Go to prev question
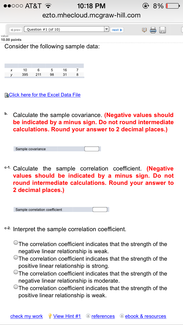The image size is (183, 325). (x=15, y=30)
